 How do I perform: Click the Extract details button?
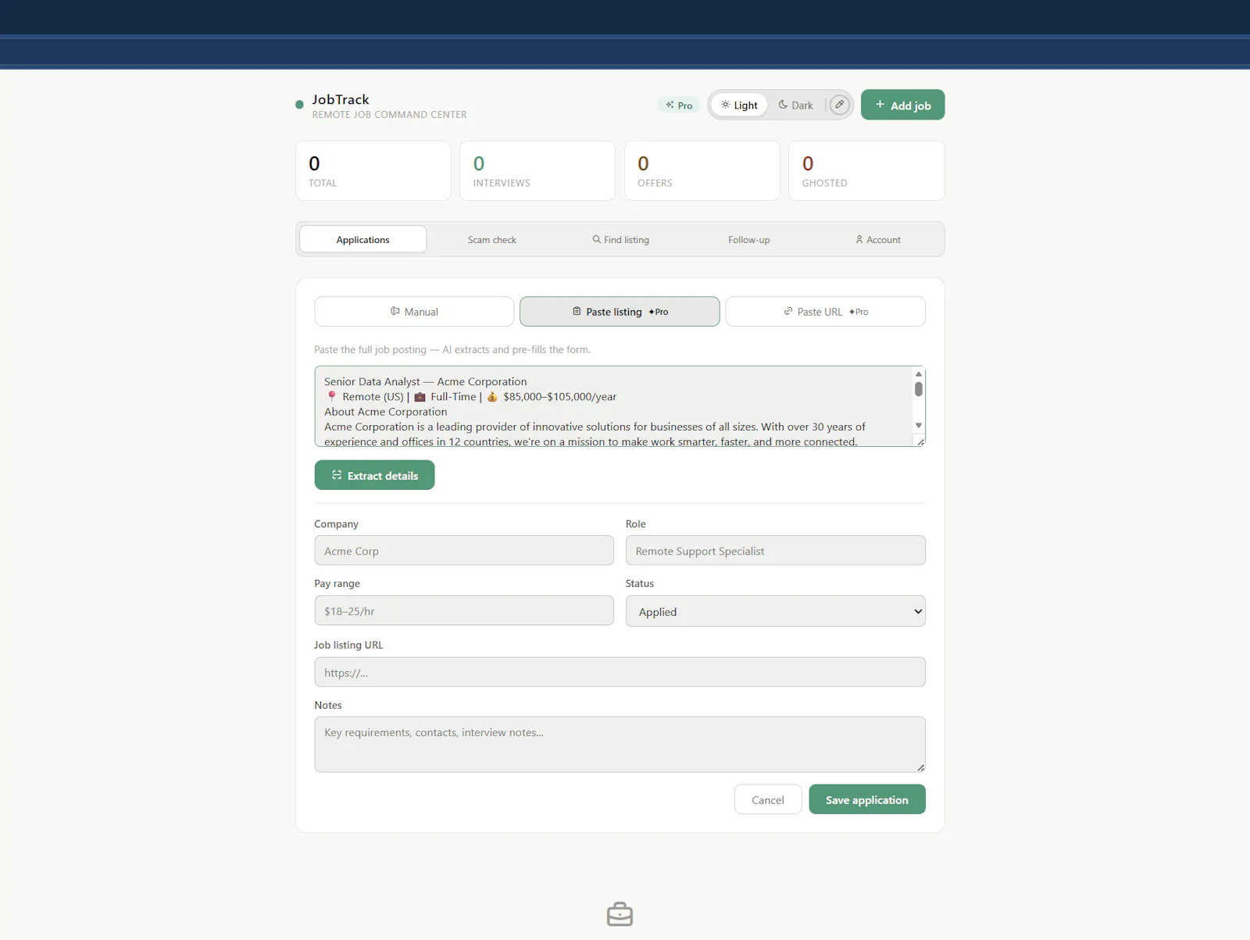click(374, 475)
